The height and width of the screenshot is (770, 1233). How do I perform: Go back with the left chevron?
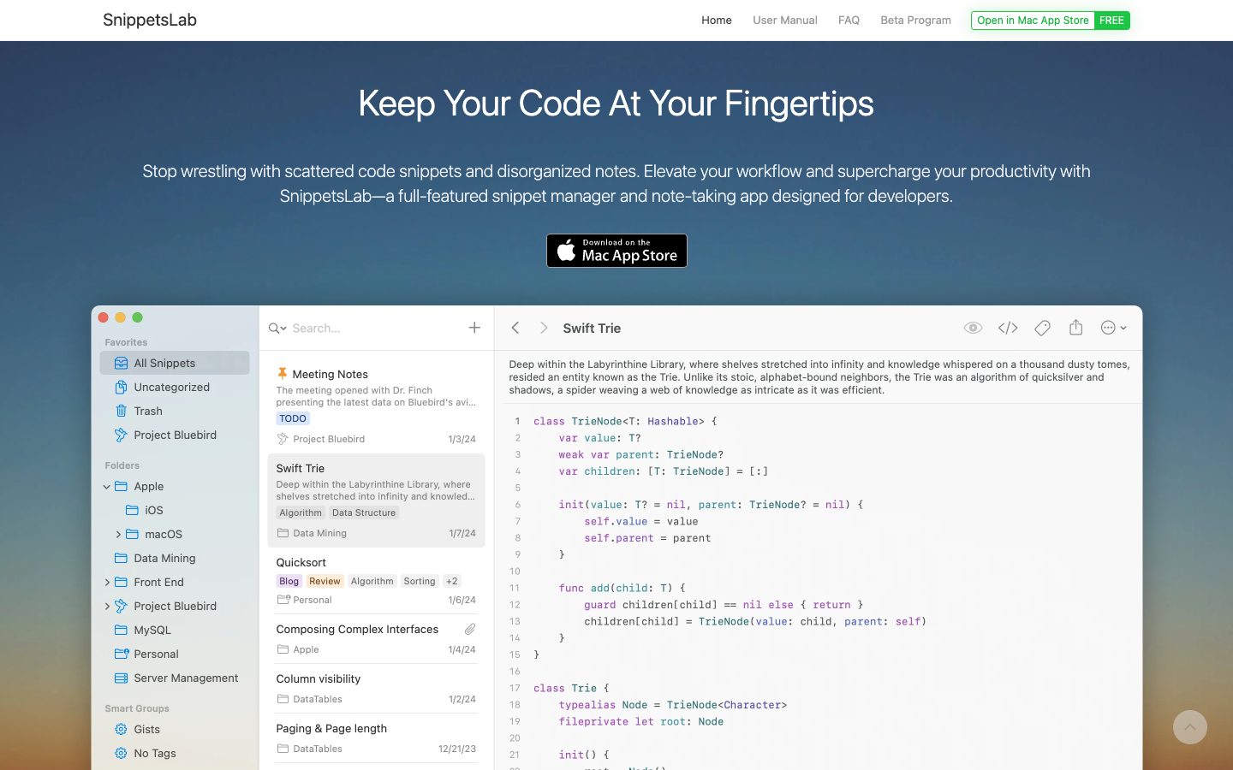[515, 328]
